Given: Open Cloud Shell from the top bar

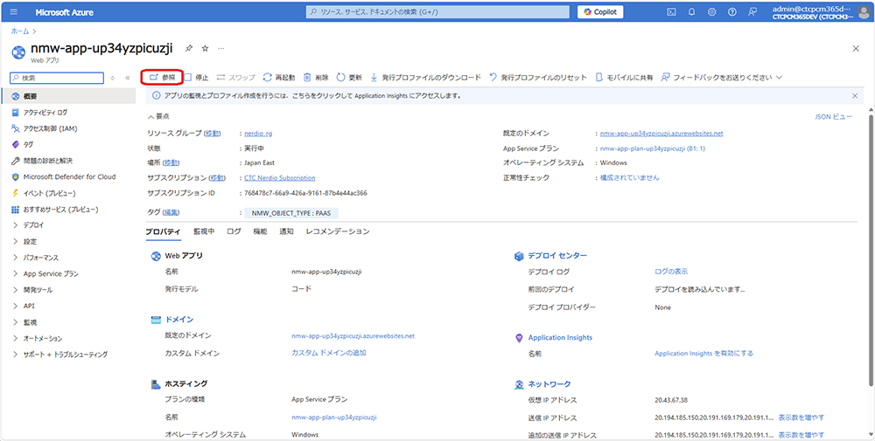Looking at the screenshot, I should pyautogui.click(x=672, y=11).
